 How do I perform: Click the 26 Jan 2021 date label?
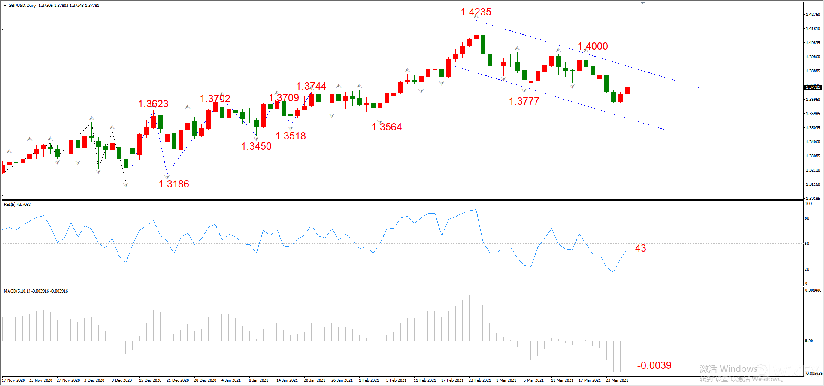(x=342, y=380)
